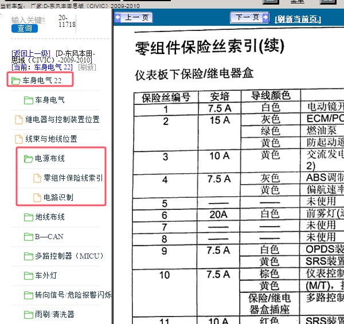Expand the B—CAN tree item
Image resolution: width=344 pixels, height=324 pixels.
(49, 236)
